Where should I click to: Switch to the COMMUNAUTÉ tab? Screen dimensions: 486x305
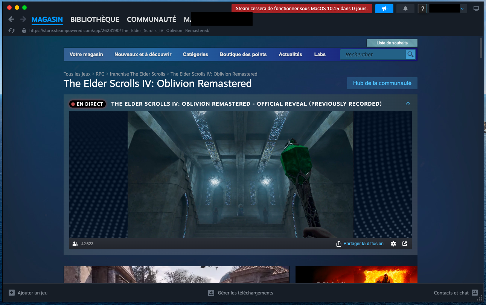[151, 20]
